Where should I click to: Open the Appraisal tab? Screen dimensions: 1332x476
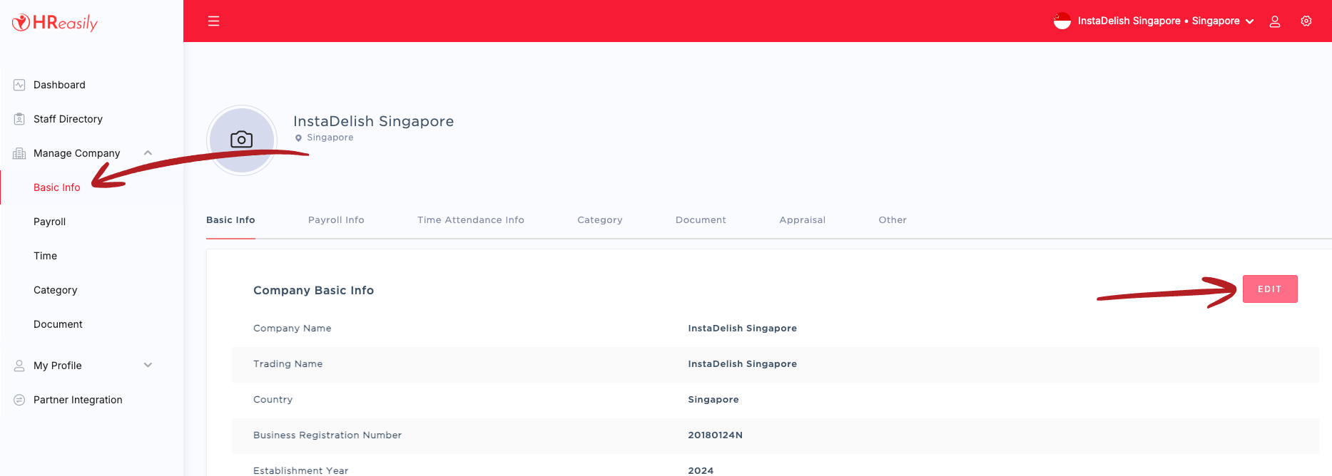pos(803,220)
